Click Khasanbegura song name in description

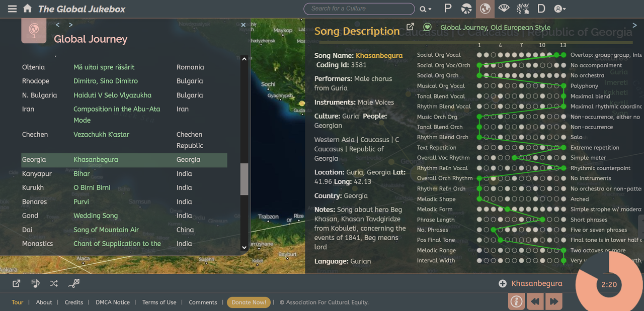pyautogui.click(x=379, y=56)
